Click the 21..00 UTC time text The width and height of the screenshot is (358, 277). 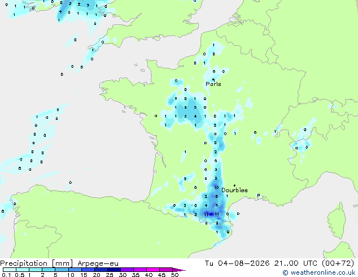click(295, 263)
